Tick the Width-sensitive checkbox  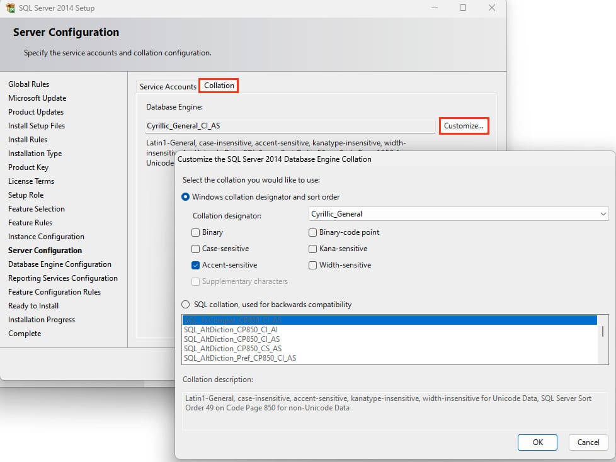click(x=313, y=265)
